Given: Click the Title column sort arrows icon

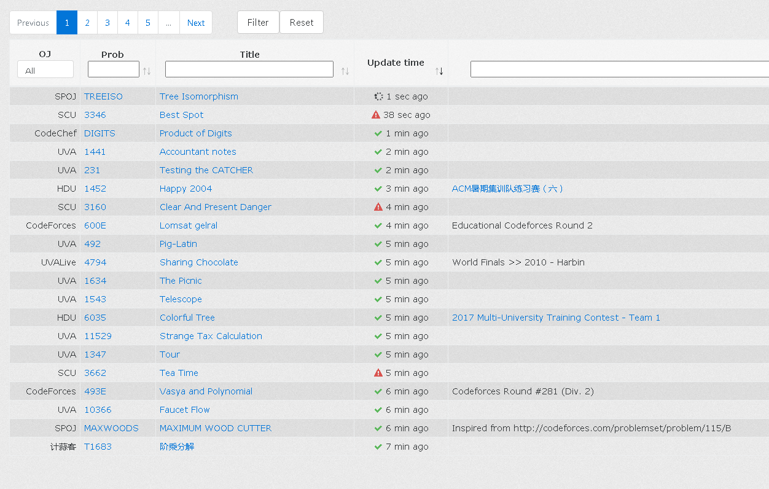Looking at the screenshot, I should [345, 71].
